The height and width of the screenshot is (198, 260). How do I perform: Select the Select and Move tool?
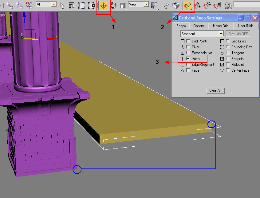103,5
